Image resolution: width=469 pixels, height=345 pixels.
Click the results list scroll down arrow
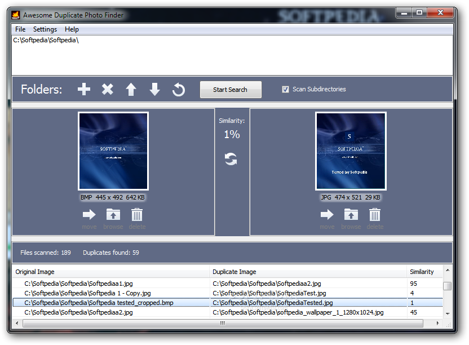point(448,313)
